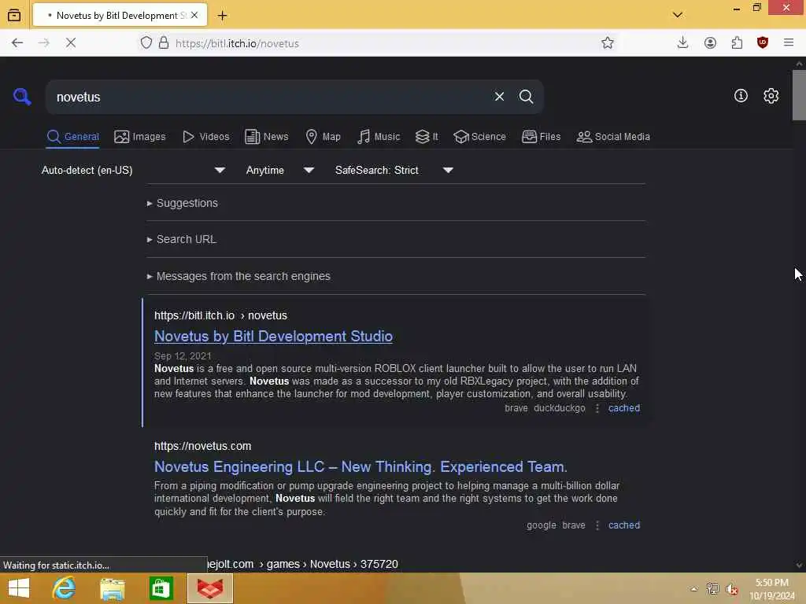Bookmark this page with star icon
This screenshot has height=604, width=806.
[608, 43]
